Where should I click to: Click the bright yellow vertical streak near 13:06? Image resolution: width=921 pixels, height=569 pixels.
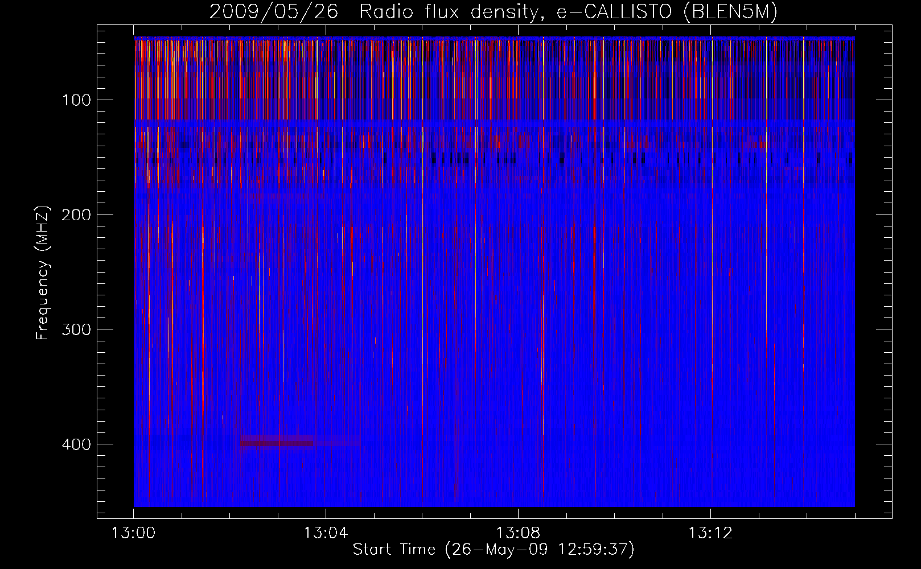tap(422, 272)
